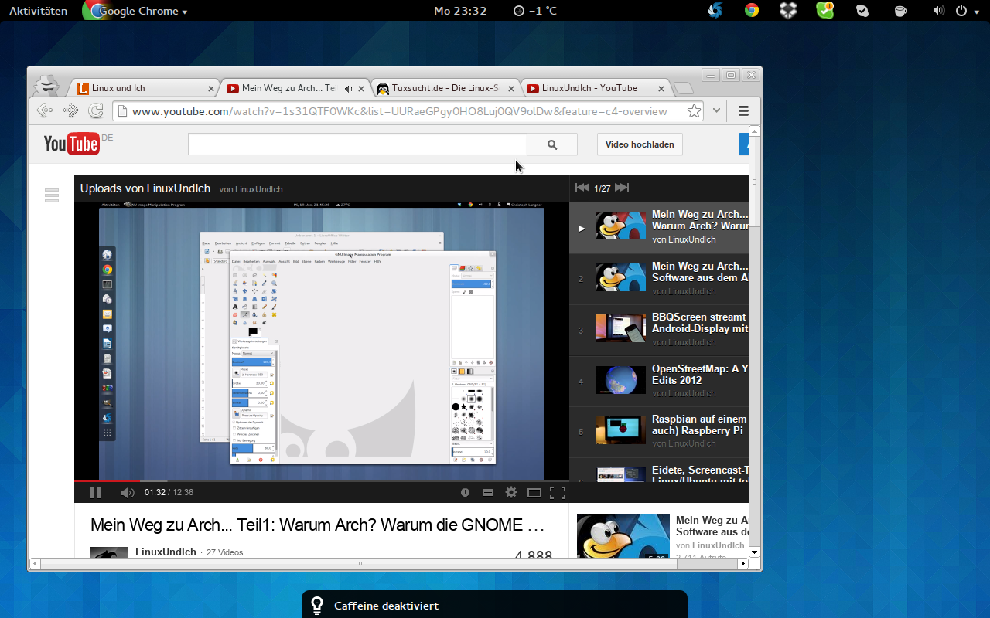Reload the current page
The height and width of the screenshot is (618, 990).
click(96, 110)
